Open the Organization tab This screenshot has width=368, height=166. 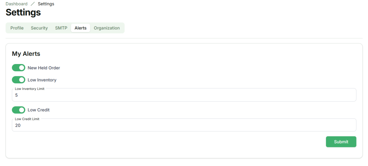(107, 28)
